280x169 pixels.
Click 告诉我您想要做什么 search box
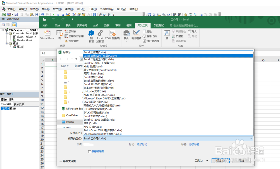pyautogui.click(x=184, y=25)
